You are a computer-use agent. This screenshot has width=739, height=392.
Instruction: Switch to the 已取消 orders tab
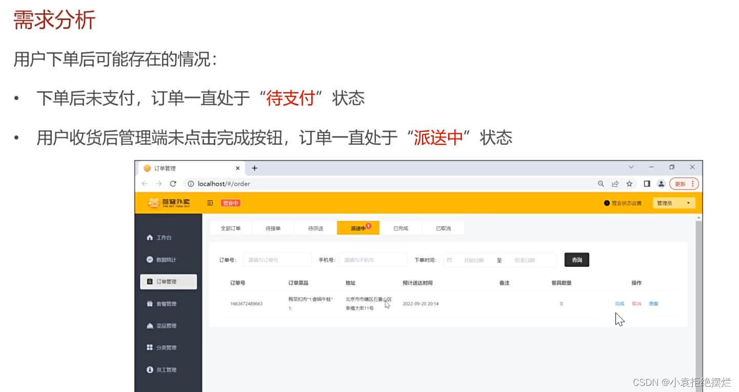tap(443, 227)
